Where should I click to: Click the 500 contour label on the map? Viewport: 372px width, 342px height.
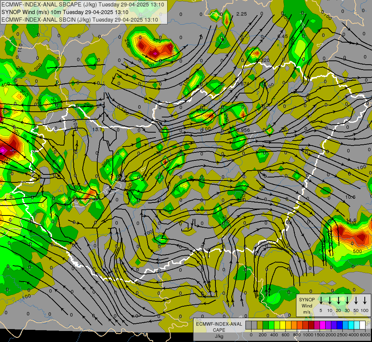[357, 251]
